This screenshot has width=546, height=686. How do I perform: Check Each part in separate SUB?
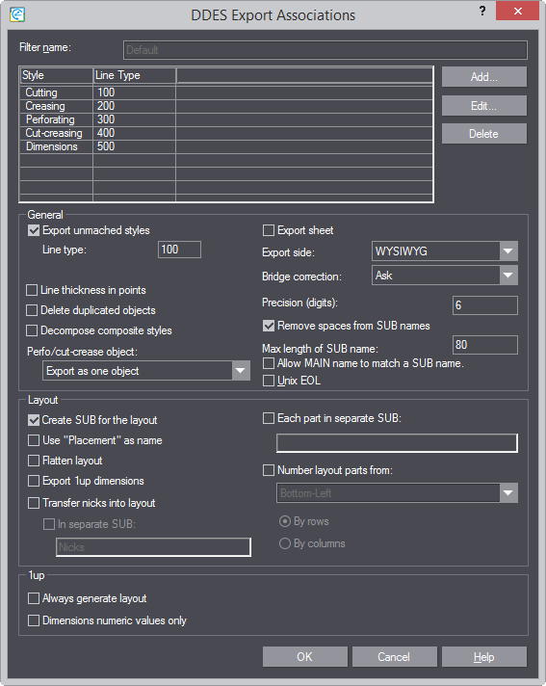[x=269, y=418]
